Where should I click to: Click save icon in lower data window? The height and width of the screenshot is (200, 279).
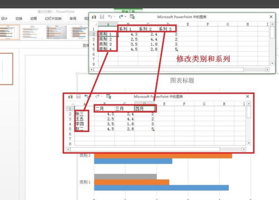click(x=78, y=97)
